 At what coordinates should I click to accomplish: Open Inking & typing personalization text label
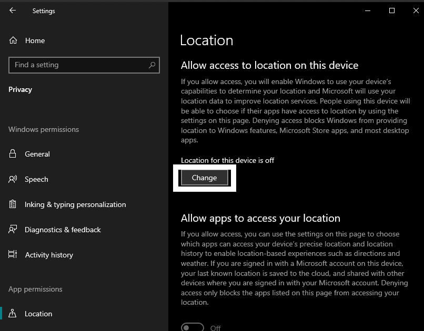pos(75,204)
